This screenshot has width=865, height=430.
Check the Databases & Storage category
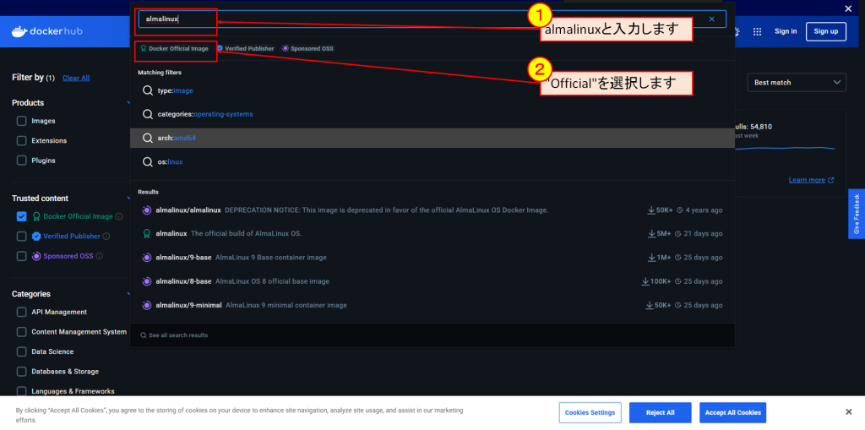21,372
